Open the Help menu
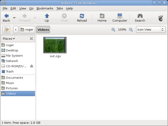The height and width of the screenshot is (126, 168). pyautogui.click(x=69, y=8)
